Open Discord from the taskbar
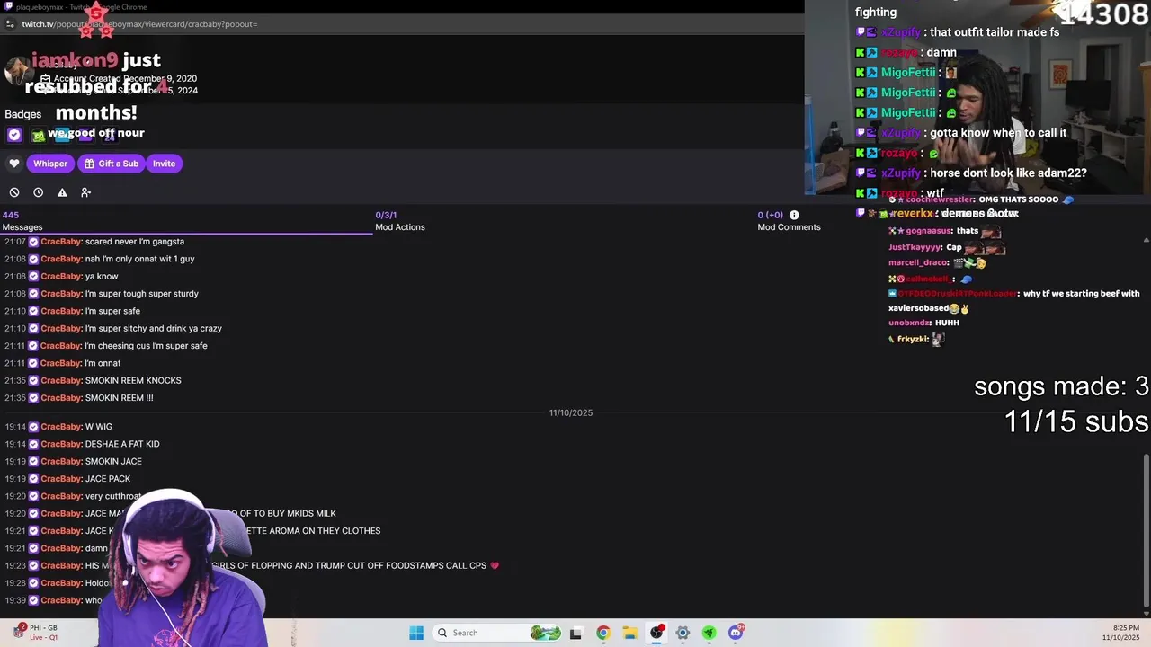This screenshot has width=1151, height=647. coord(736,633)
